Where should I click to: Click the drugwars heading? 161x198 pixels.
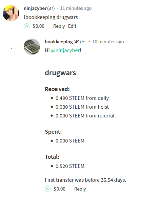(x=60, y=73)
